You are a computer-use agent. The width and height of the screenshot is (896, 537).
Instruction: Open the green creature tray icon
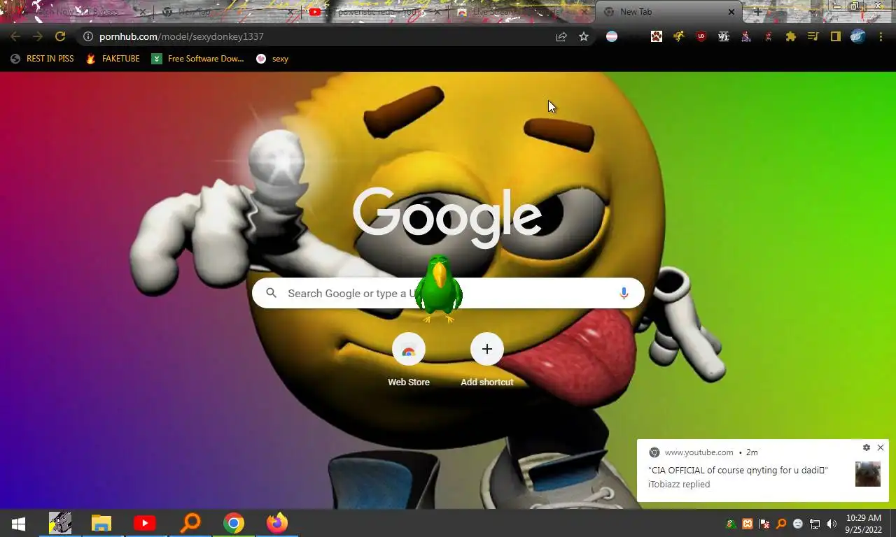(731, 524)
